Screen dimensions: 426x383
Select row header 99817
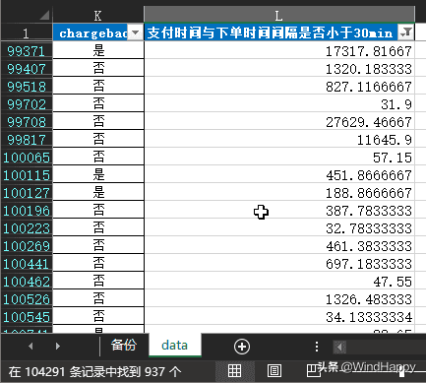click(x=27, y=140)
